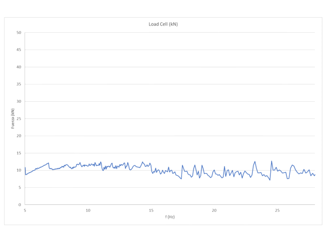Viewport: 328px width, 246px height.
Task: Click the 10 label on the vertical force axis
Action: pyautogui.click(x=18, y=170)
